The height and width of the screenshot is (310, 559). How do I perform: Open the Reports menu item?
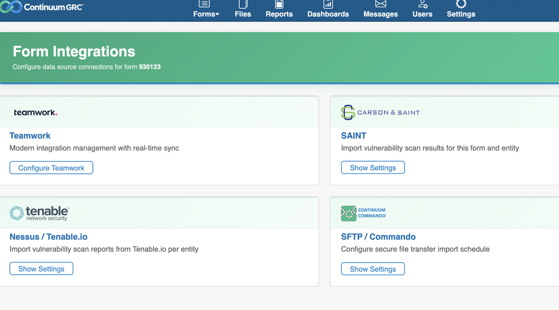(279, 14)
